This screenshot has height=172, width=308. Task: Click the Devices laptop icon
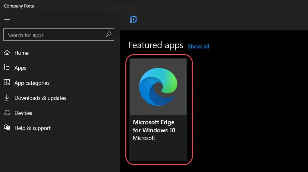click(x=7, y=112)
